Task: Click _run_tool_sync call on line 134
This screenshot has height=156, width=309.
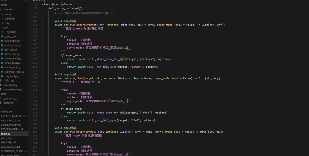Action: pos(106,67)
